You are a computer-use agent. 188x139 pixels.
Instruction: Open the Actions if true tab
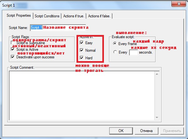pyautogui.click(x=74, y=16)
